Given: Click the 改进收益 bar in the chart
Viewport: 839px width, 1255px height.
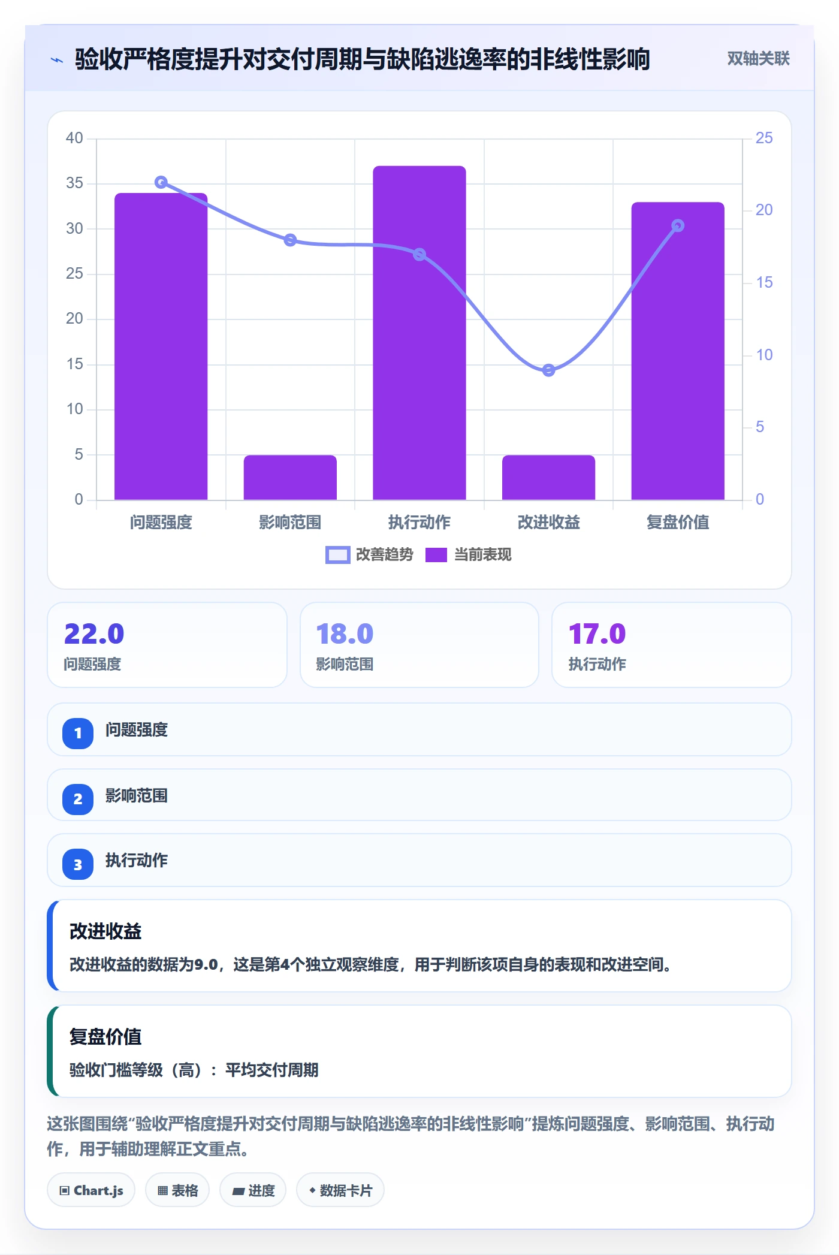Looking at the screenshot, I should (548, 477).
